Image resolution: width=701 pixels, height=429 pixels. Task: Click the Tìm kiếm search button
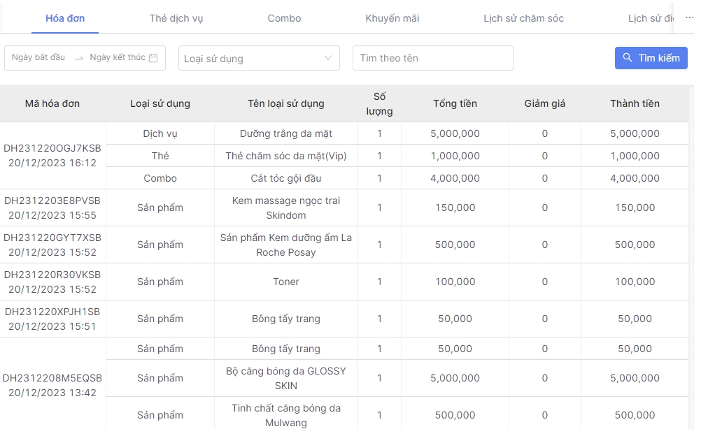click(x=651, y=58)
